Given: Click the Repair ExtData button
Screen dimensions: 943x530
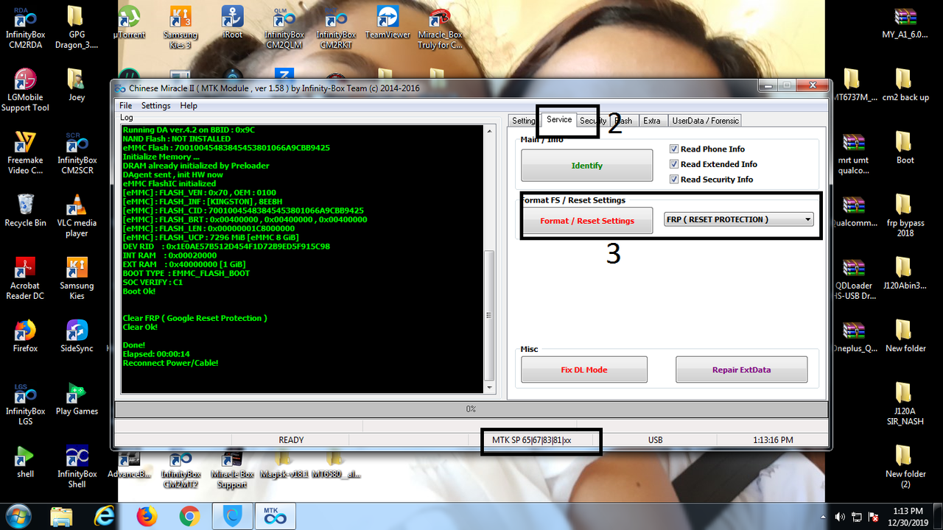Looking at the screenshot, I should 741,370.
